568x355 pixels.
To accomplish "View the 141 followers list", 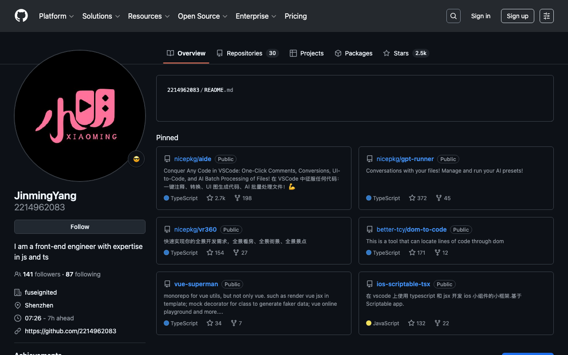I will tap(42, 274).
